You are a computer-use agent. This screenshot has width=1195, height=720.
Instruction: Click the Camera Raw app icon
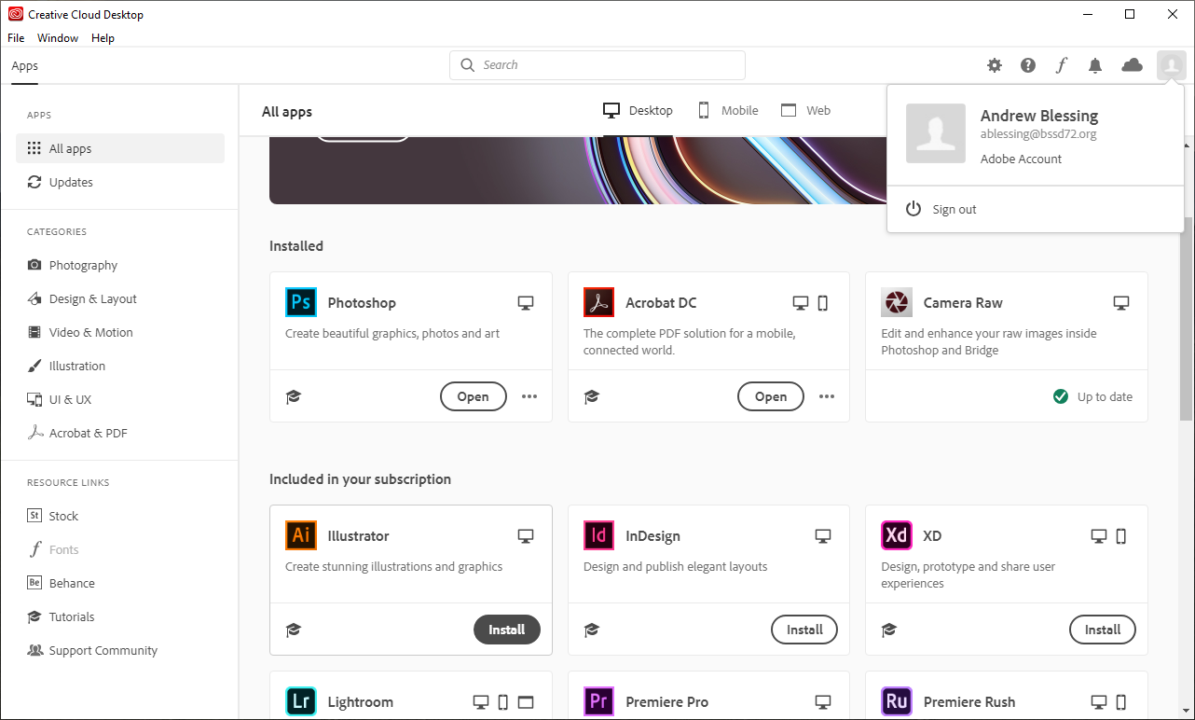(x=897, y=302)
